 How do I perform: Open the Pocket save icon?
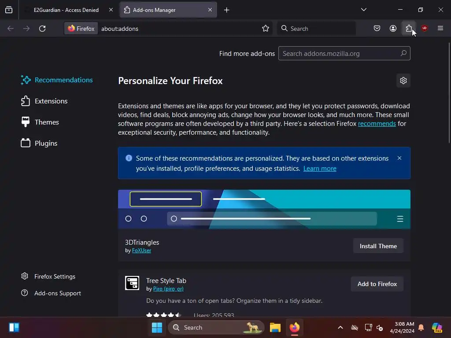[377, 28]
